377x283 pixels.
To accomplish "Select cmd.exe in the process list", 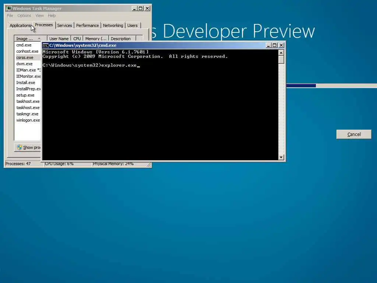I will 27,45.
